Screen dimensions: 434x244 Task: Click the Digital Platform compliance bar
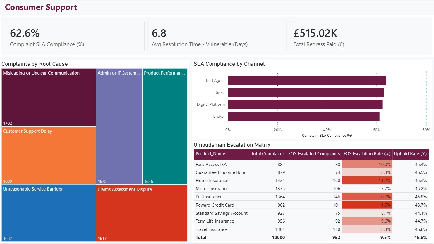coord(305,104)
